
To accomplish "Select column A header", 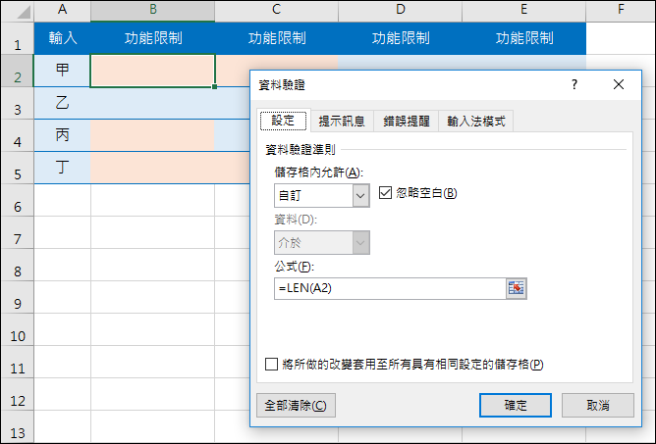I will point(62,10).
